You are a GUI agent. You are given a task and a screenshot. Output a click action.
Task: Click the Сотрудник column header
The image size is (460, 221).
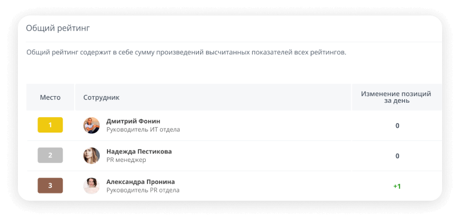coord(213,97)
